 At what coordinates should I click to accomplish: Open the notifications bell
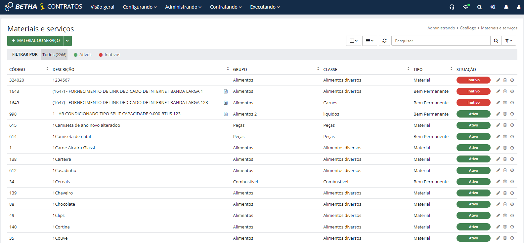[506, 7]
